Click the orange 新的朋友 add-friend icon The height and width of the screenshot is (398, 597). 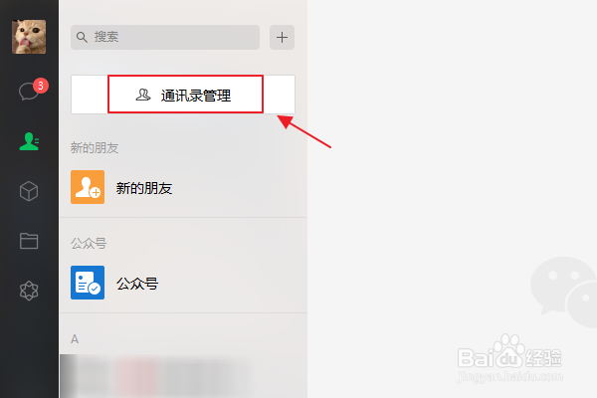pos(88,187)
